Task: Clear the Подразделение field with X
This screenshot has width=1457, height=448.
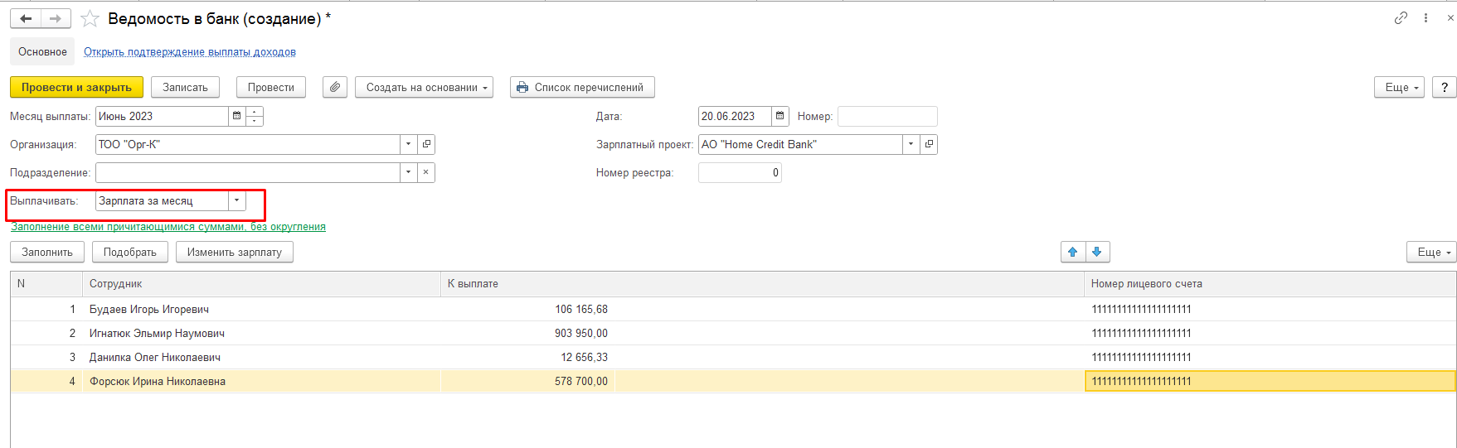Action: tap(425, 172)
